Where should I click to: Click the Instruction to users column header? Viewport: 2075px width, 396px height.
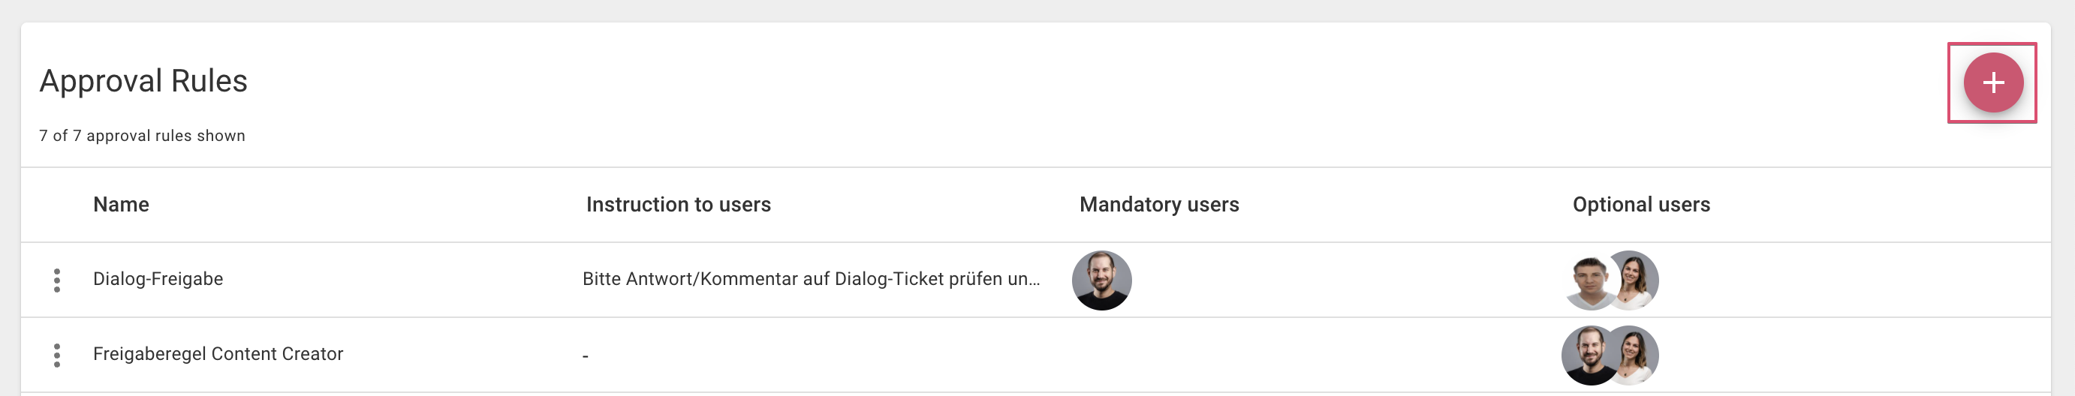pos(678,205)
